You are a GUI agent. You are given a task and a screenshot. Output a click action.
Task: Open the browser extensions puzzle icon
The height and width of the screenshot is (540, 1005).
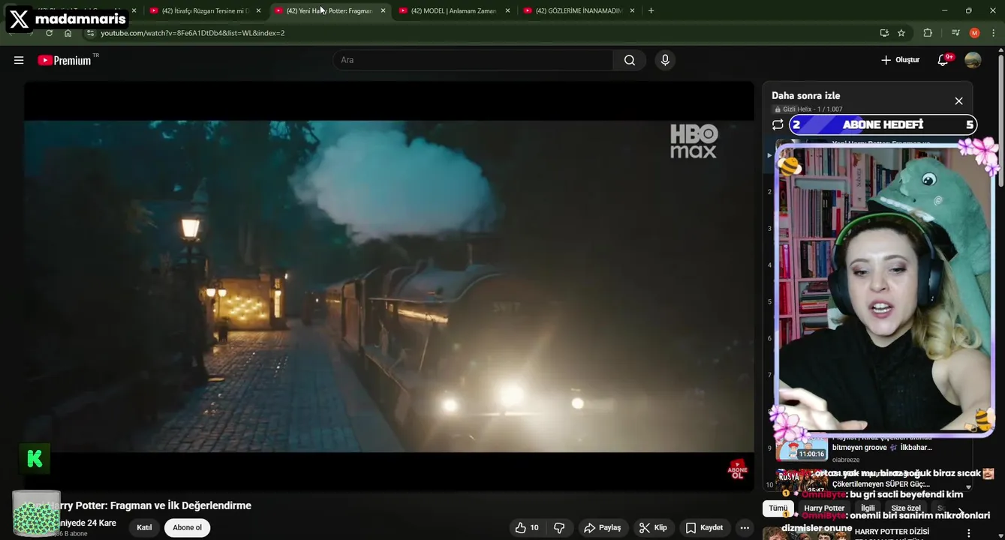coord(928,33)
